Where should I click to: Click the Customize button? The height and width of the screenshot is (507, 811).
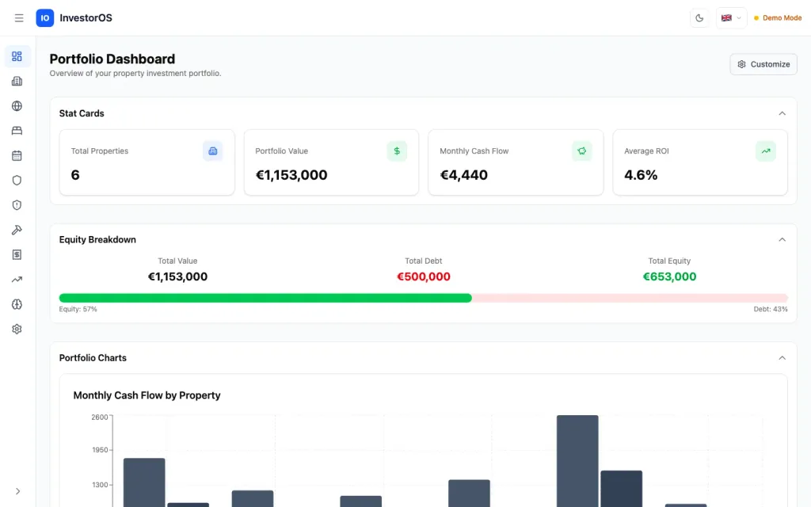tap(763, 64)
